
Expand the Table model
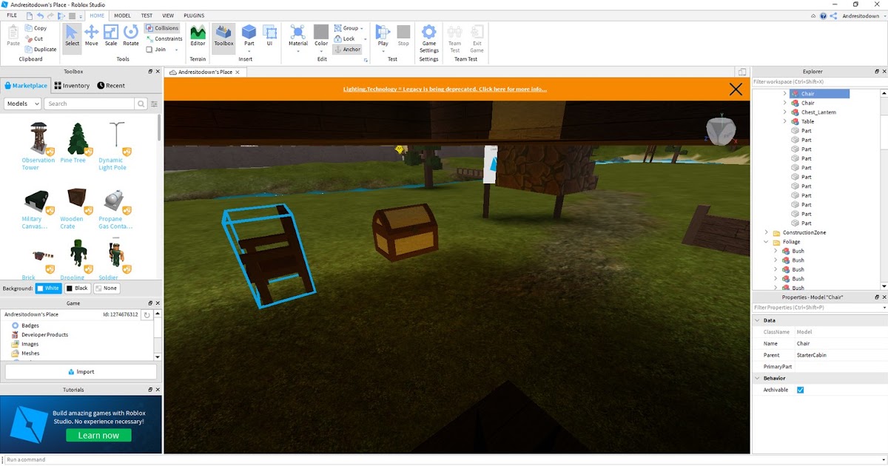[784, 121]
